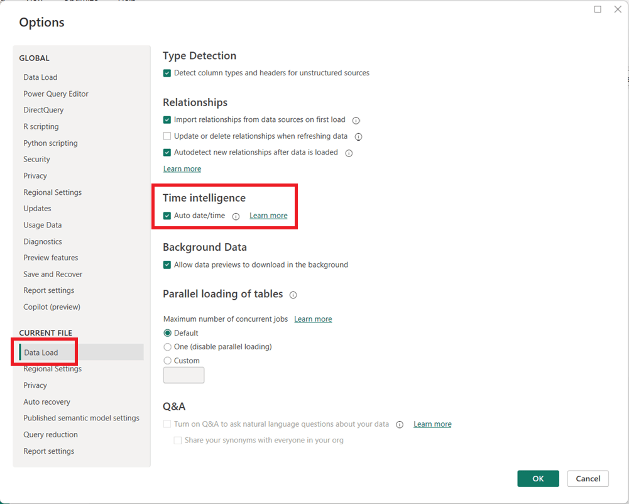Open Learn more link under Relationships

pyautogui.click(x=182, y=169)
